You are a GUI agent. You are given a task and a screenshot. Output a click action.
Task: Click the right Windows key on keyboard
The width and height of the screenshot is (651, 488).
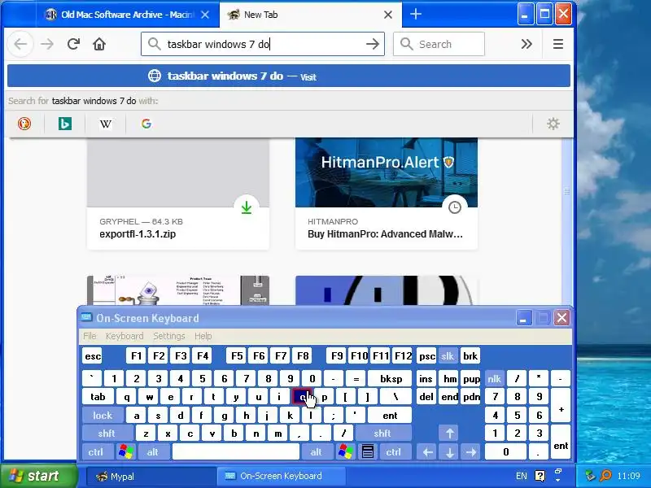click(346, 451)
